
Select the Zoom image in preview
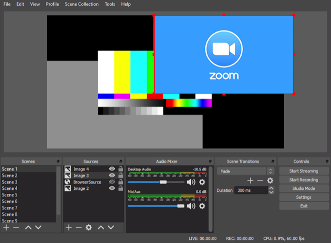point(224,55)
